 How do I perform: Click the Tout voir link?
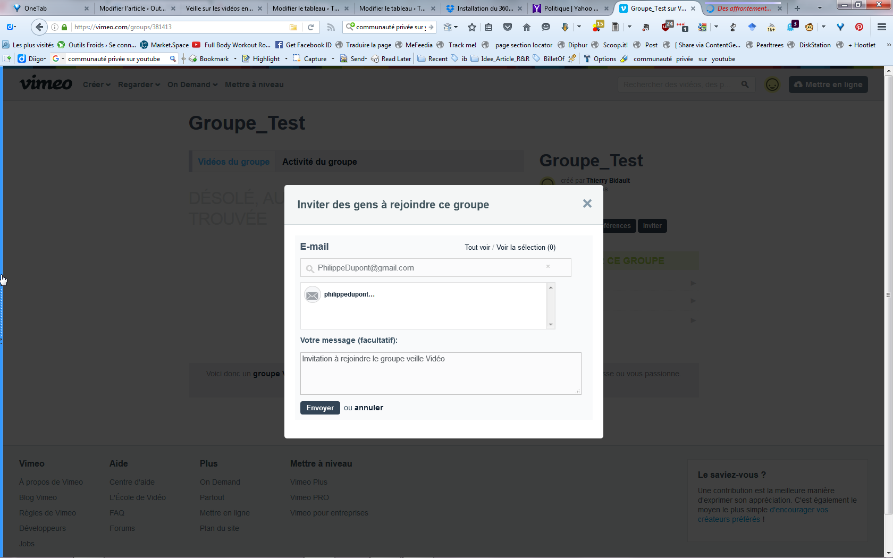coord(477,247)
